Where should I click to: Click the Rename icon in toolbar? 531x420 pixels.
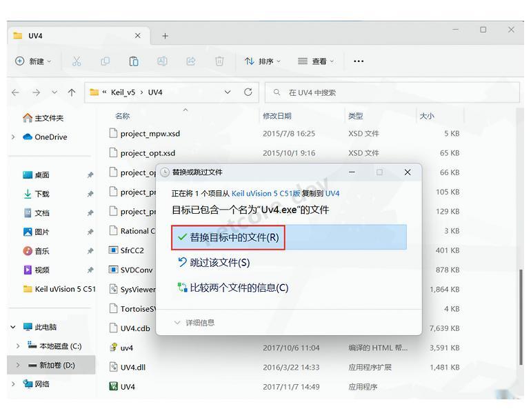(162, 61)
